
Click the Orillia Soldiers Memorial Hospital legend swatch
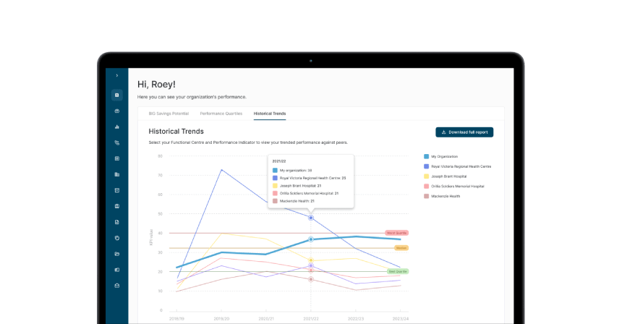pyautogui.click(x=426, y=187)
